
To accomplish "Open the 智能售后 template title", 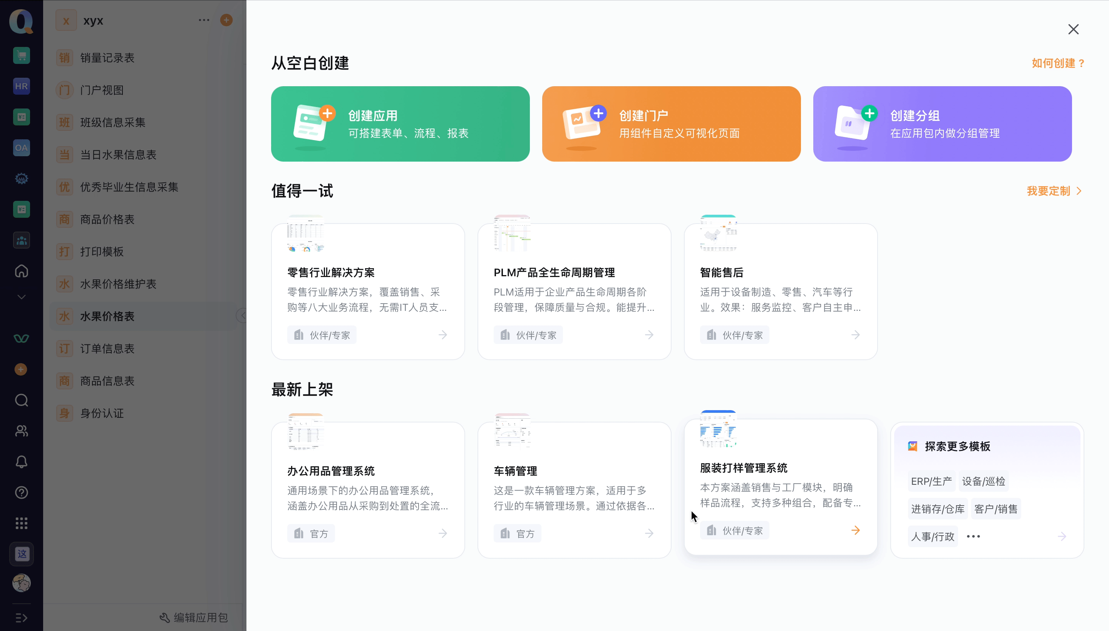I will [x=722, y=272].
